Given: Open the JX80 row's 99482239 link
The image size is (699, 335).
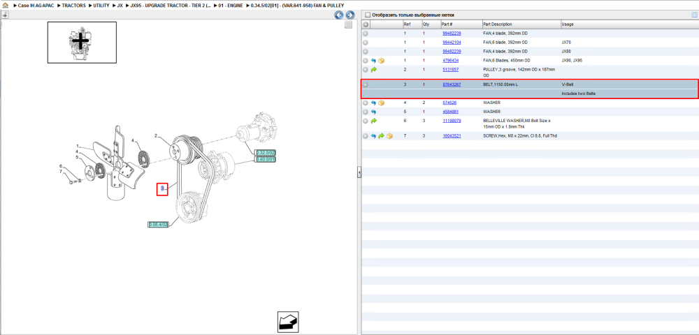Looking at the screenshot, I should click(x=452, y=51).
